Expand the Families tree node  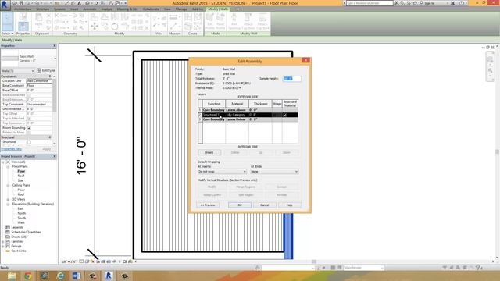(x=3, y=241)
